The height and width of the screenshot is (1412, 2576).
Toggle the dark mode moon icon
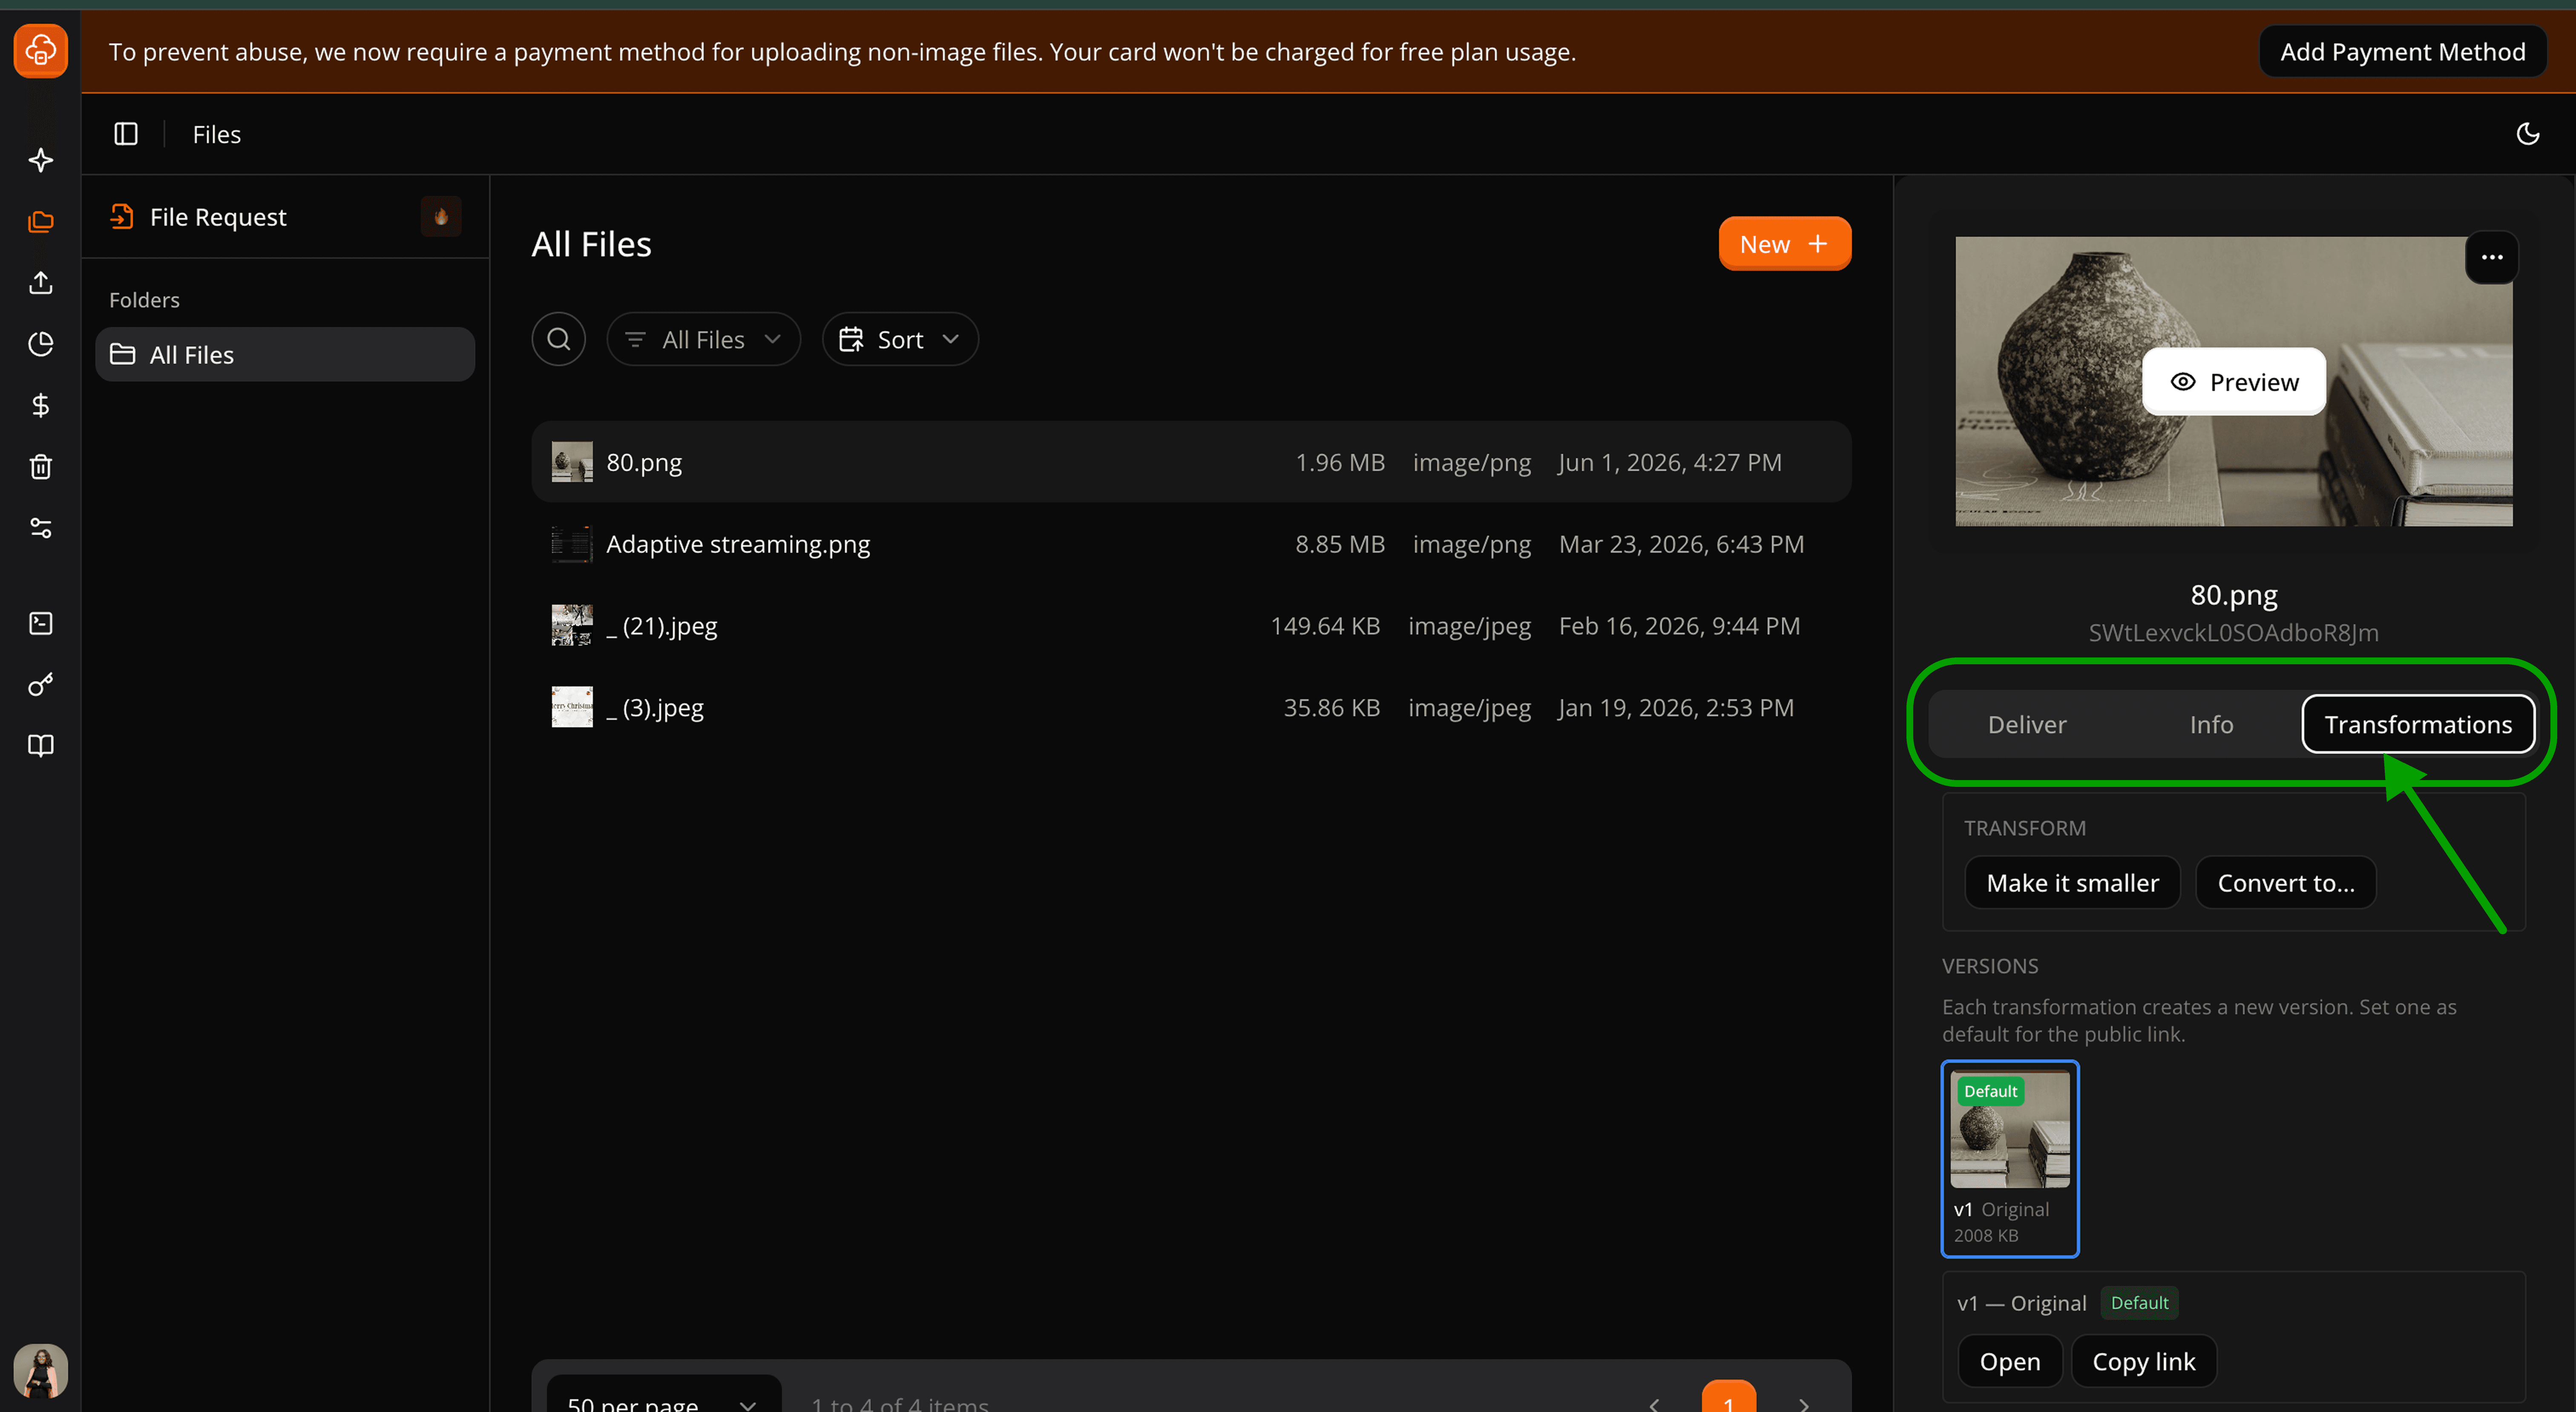click(x=2527, y=134)
